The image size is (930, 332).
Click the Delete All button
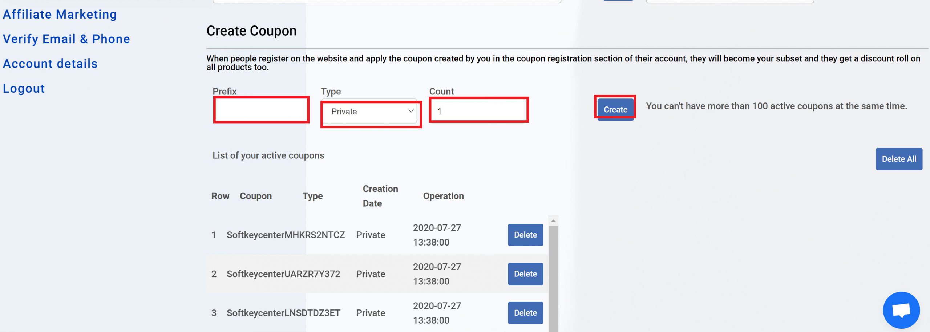pyautogui.click(x=899, y=159)
